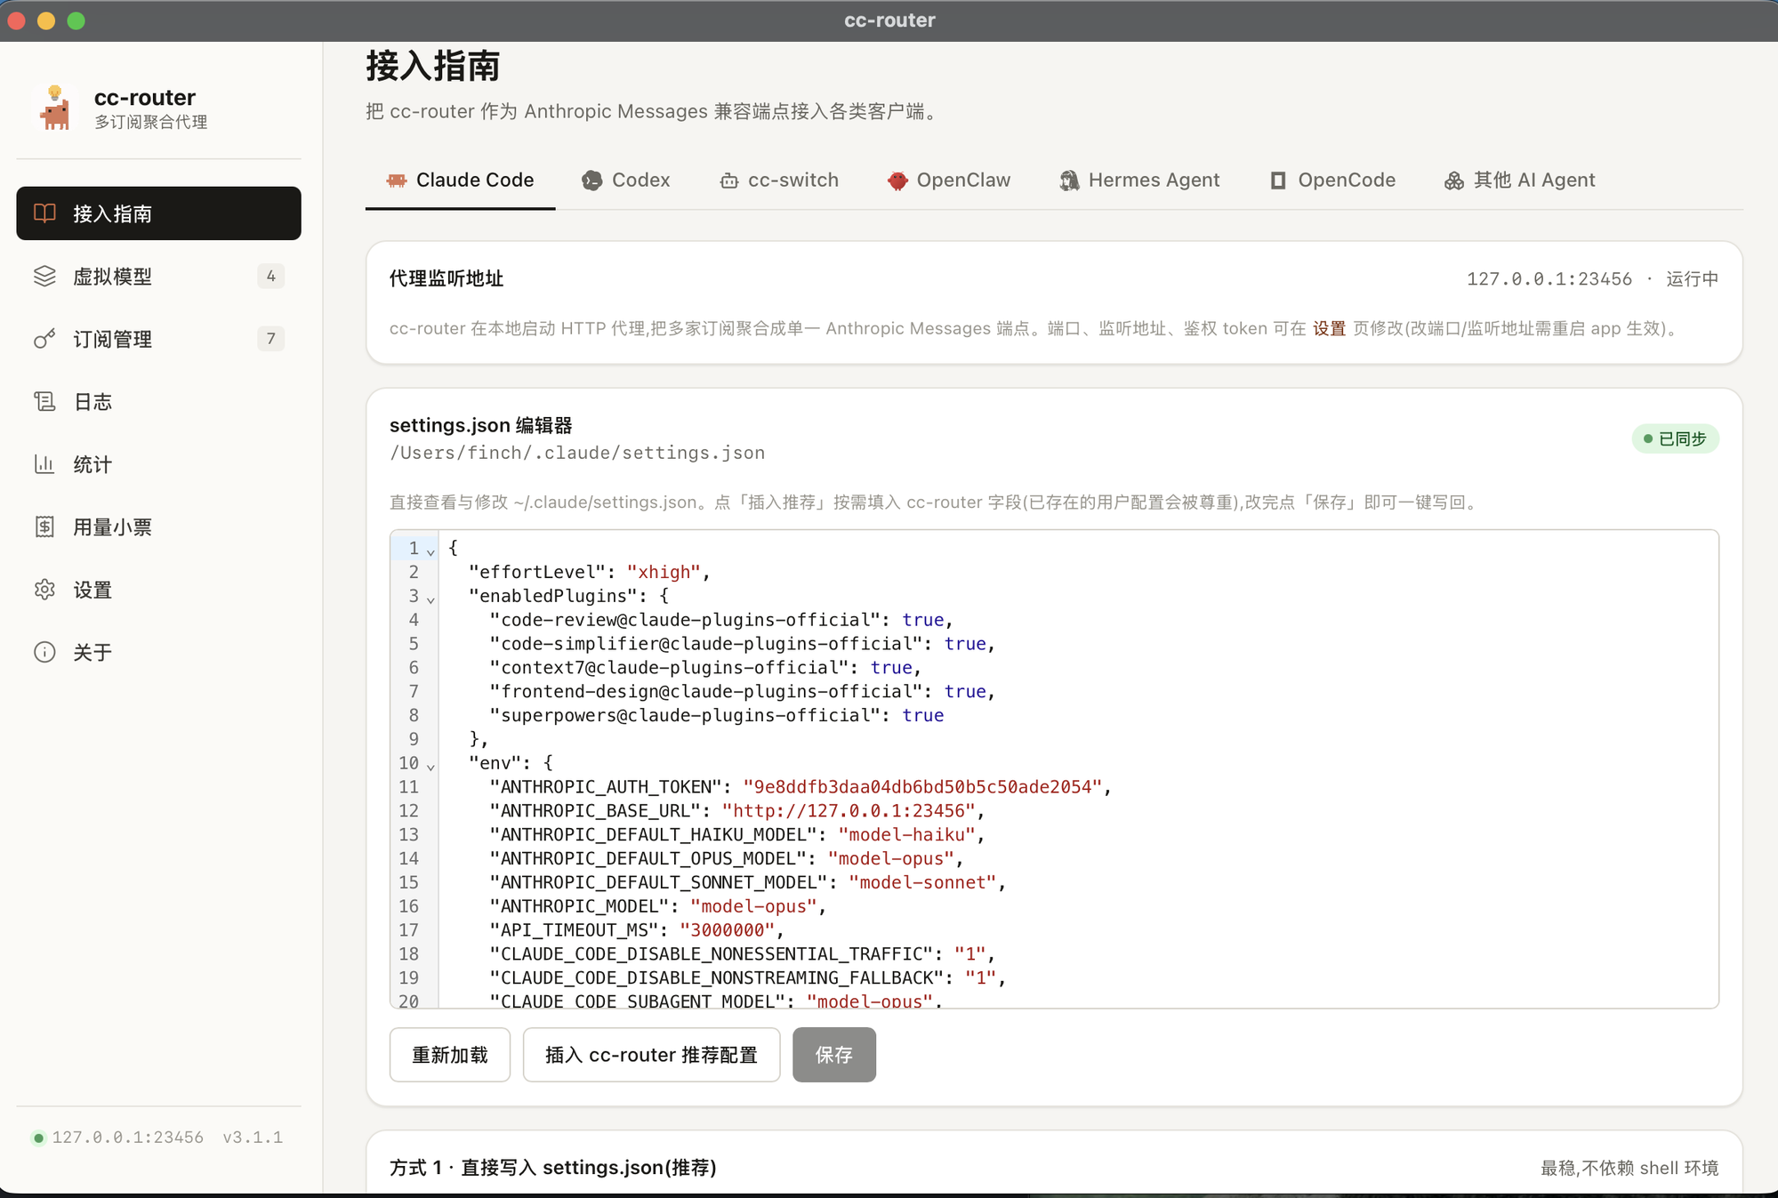Click the info icon beside 关于
This screenshot has height=1198, width=1778.
44,652
